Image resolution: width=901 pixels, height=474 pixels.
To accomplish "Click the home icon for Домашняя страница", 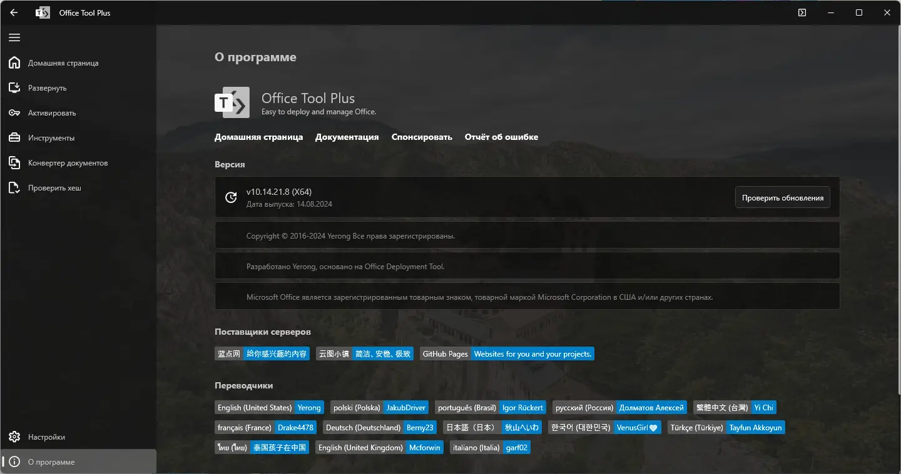I will [15, 62].
